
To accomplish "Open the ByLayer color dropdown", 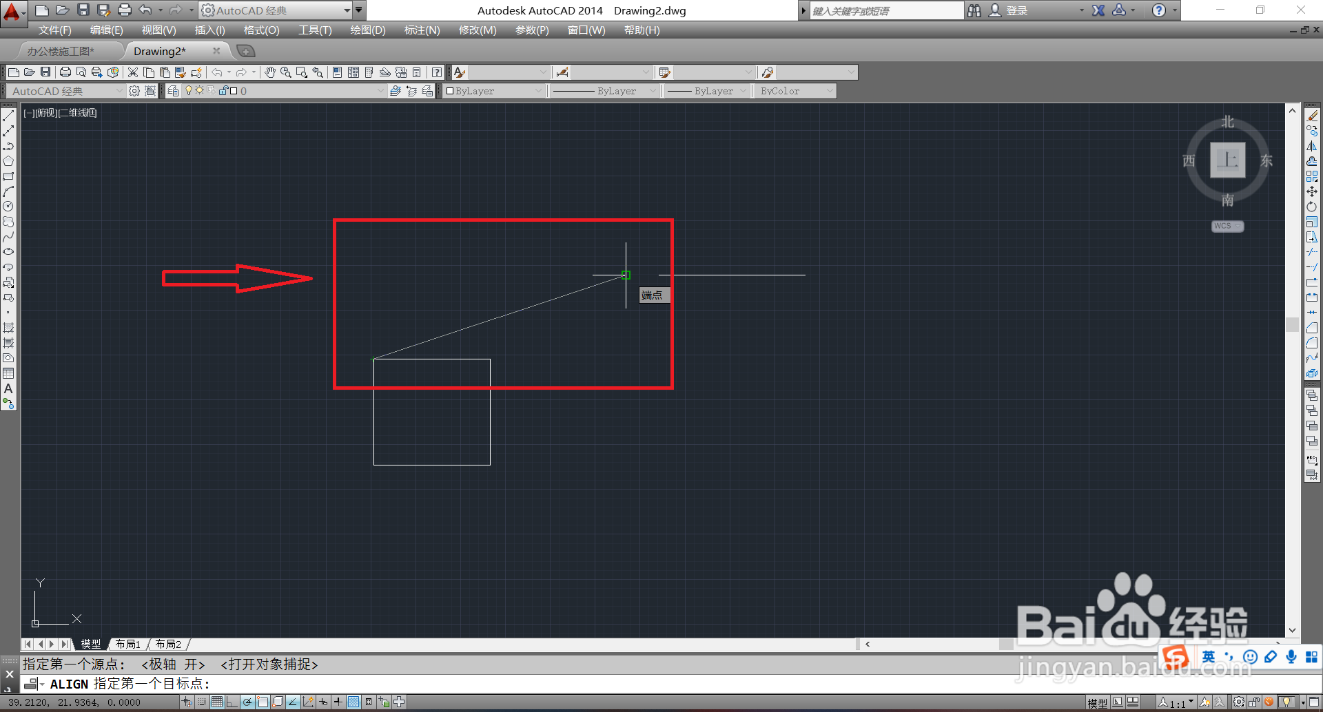I will coord(494,91).
